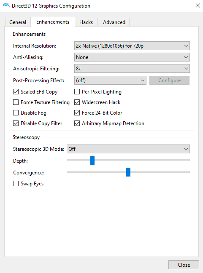Enable Force Texture Filtering

[x=16, y=102]
